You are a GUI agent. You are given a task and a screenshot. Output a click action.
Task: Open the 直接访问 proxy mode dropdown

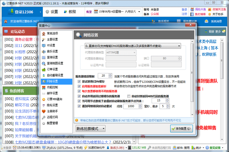pyautogui.click(x=133, y=46)
